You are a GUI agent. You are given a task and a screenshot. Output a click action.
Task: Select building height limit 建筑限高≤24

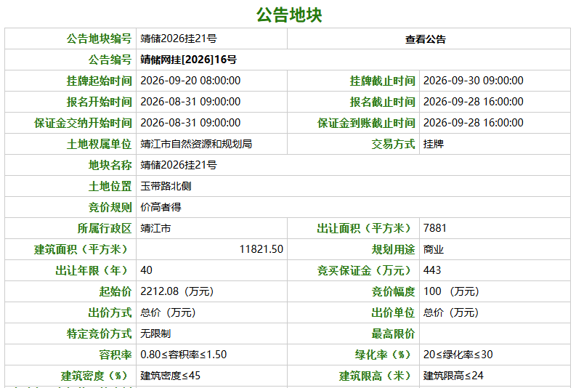(453, 376)
